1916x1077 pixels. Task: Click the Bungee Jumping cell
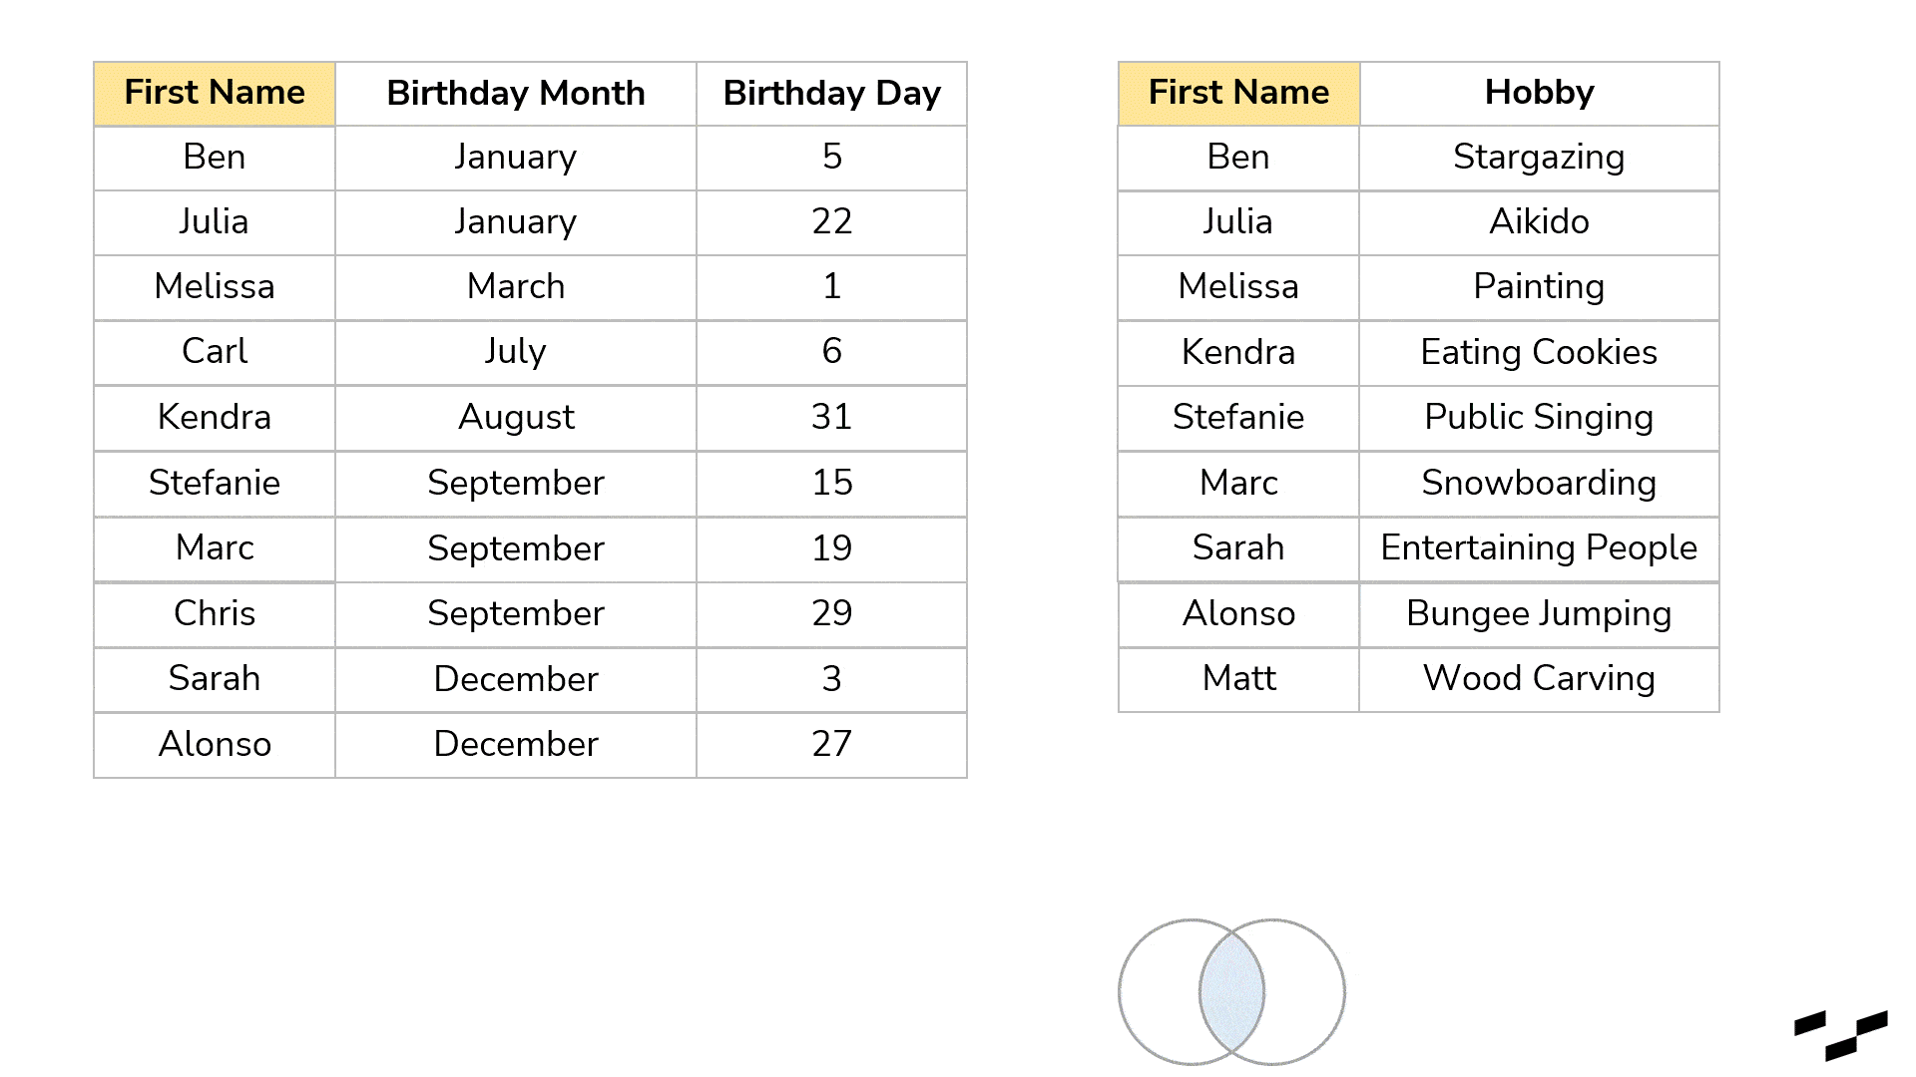point(1539,614)
